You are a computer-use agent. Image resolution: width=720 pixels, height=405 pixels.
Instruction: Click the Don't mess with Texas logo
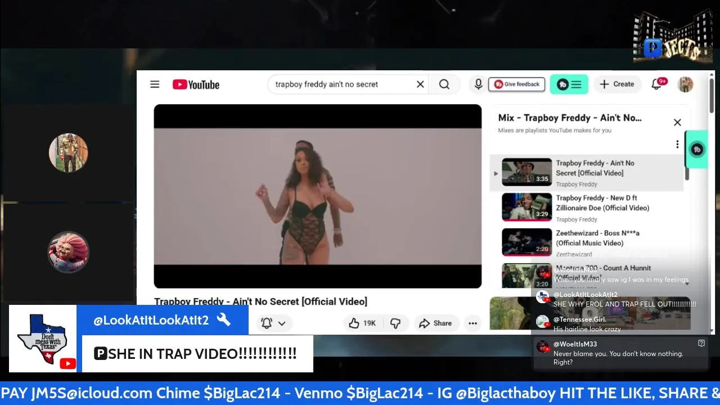[42, 339]
